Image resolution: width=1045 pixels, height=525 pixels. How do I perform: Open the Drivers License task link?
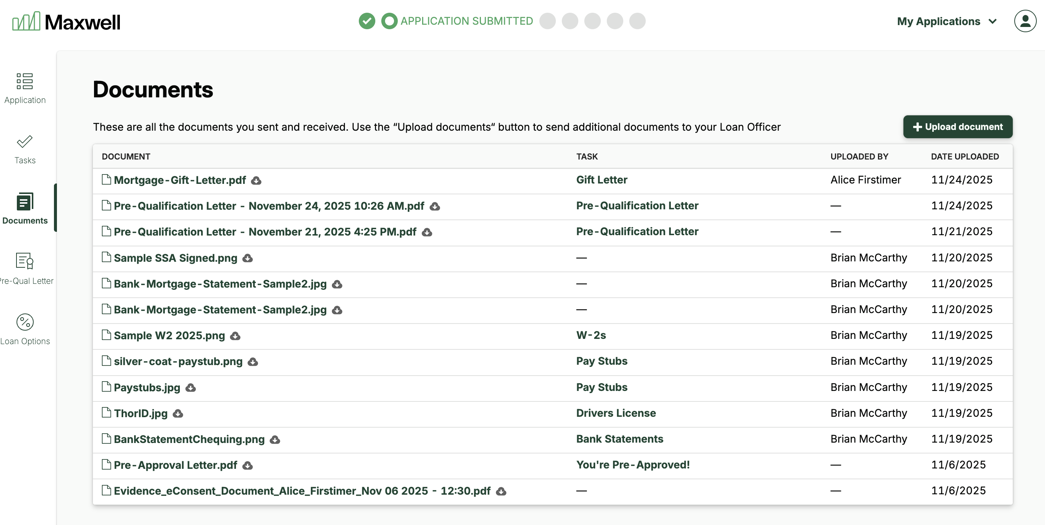tap(615, 413)
